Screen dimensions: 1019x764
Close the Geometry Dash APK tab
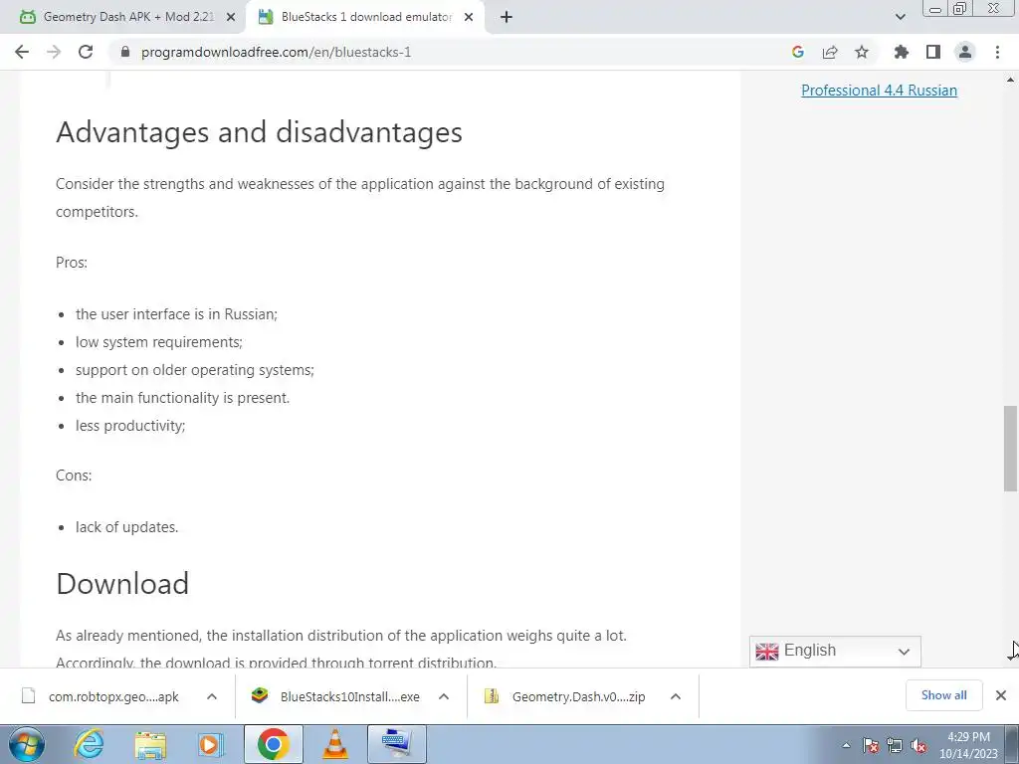pos(231,18)
